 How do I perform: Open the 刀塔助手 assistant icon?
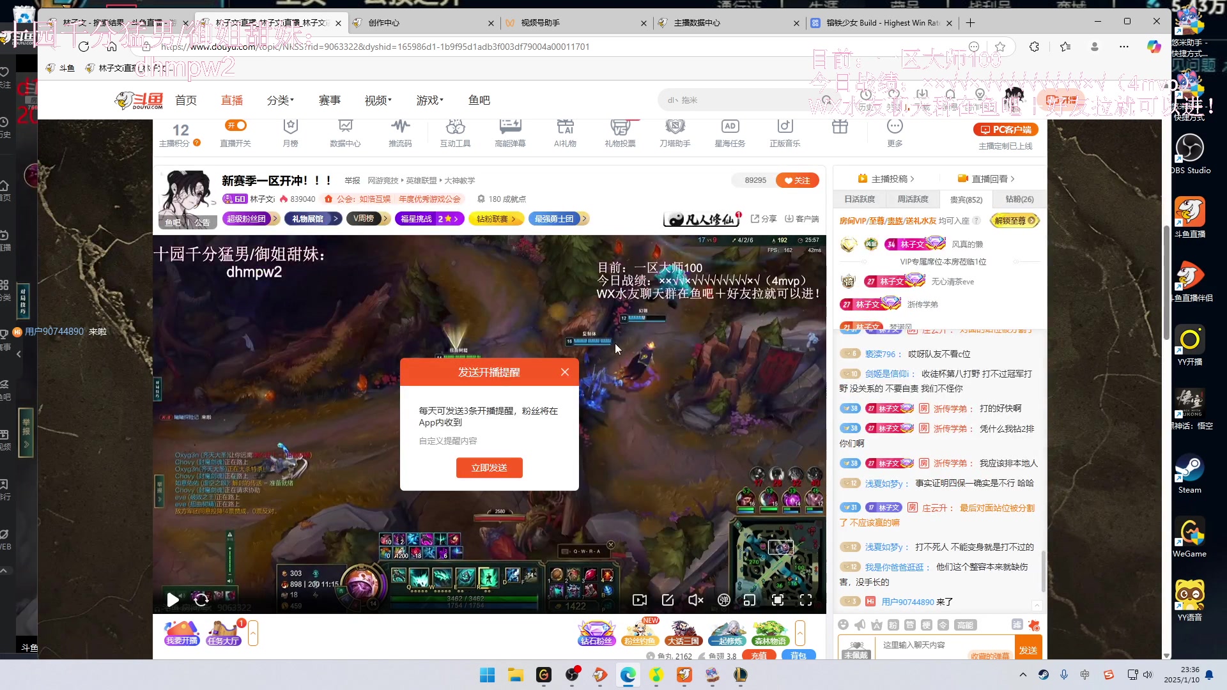click(x=675, y=133)
